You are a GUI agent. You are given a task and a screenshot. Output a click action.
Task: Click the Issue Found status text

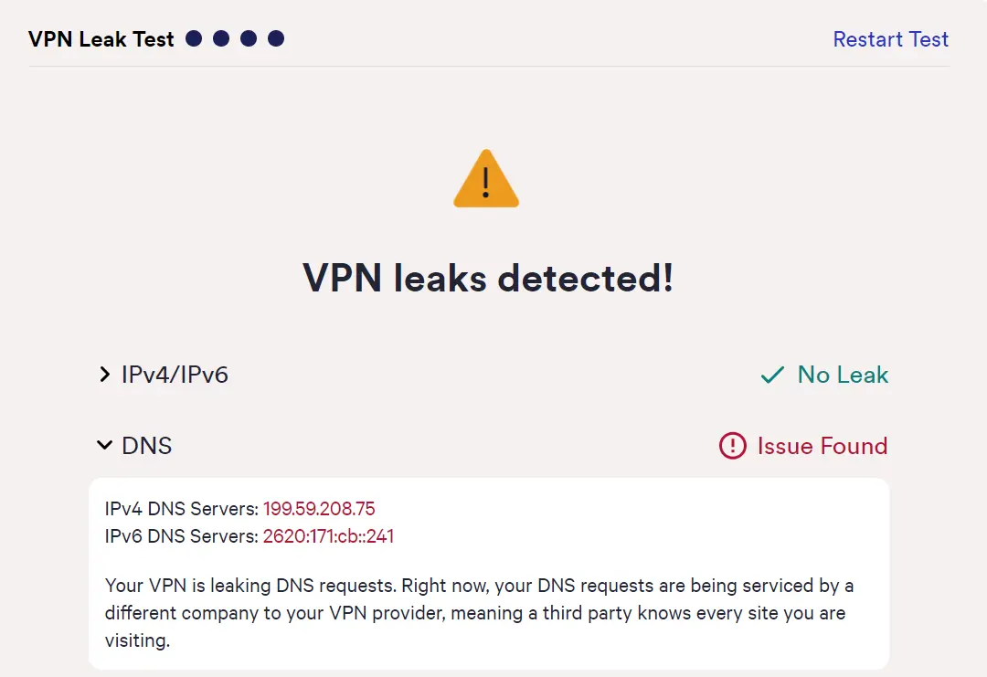(822, 446)
